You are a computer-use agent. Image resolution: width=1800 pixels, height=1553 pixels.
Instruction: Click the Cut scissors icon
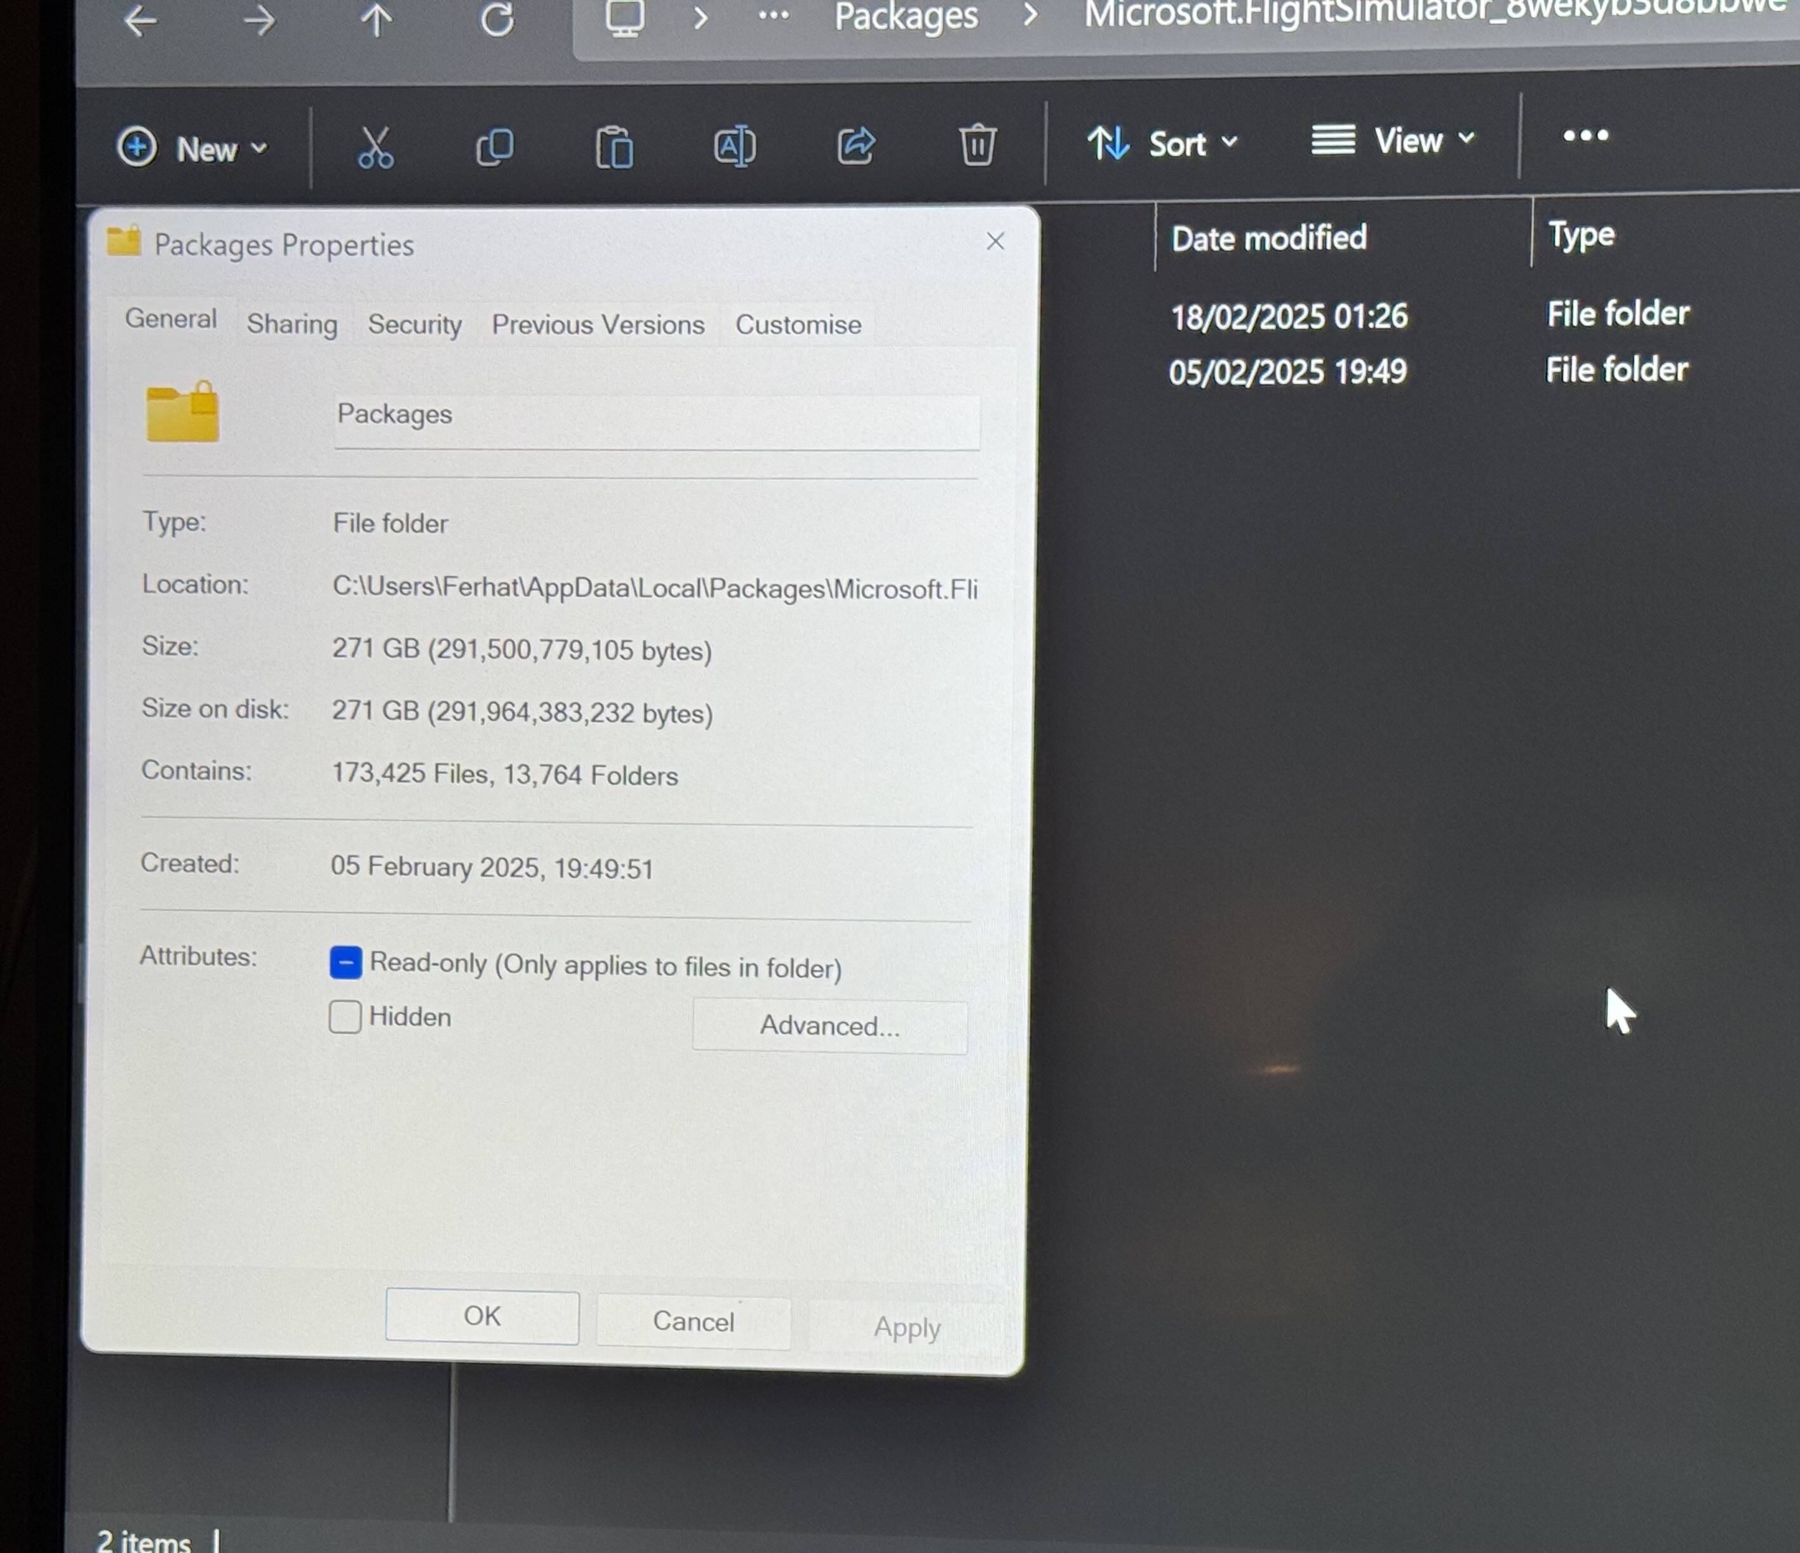tap(375, 147)
